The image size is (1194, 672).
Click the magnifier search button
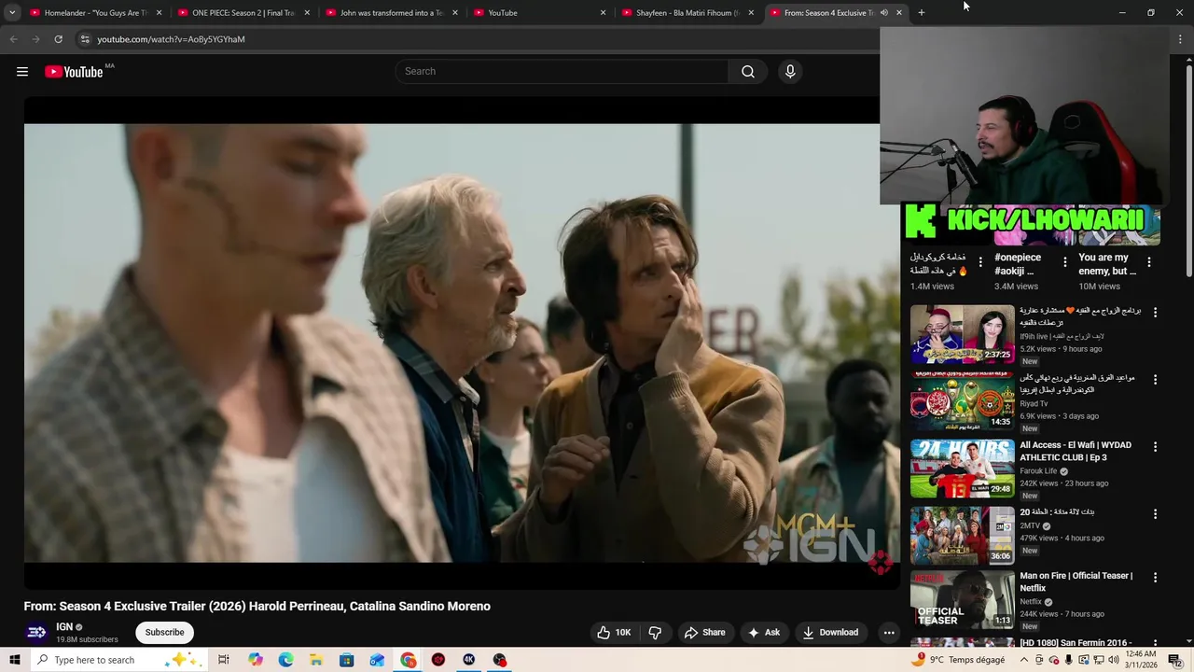(748, 72)
